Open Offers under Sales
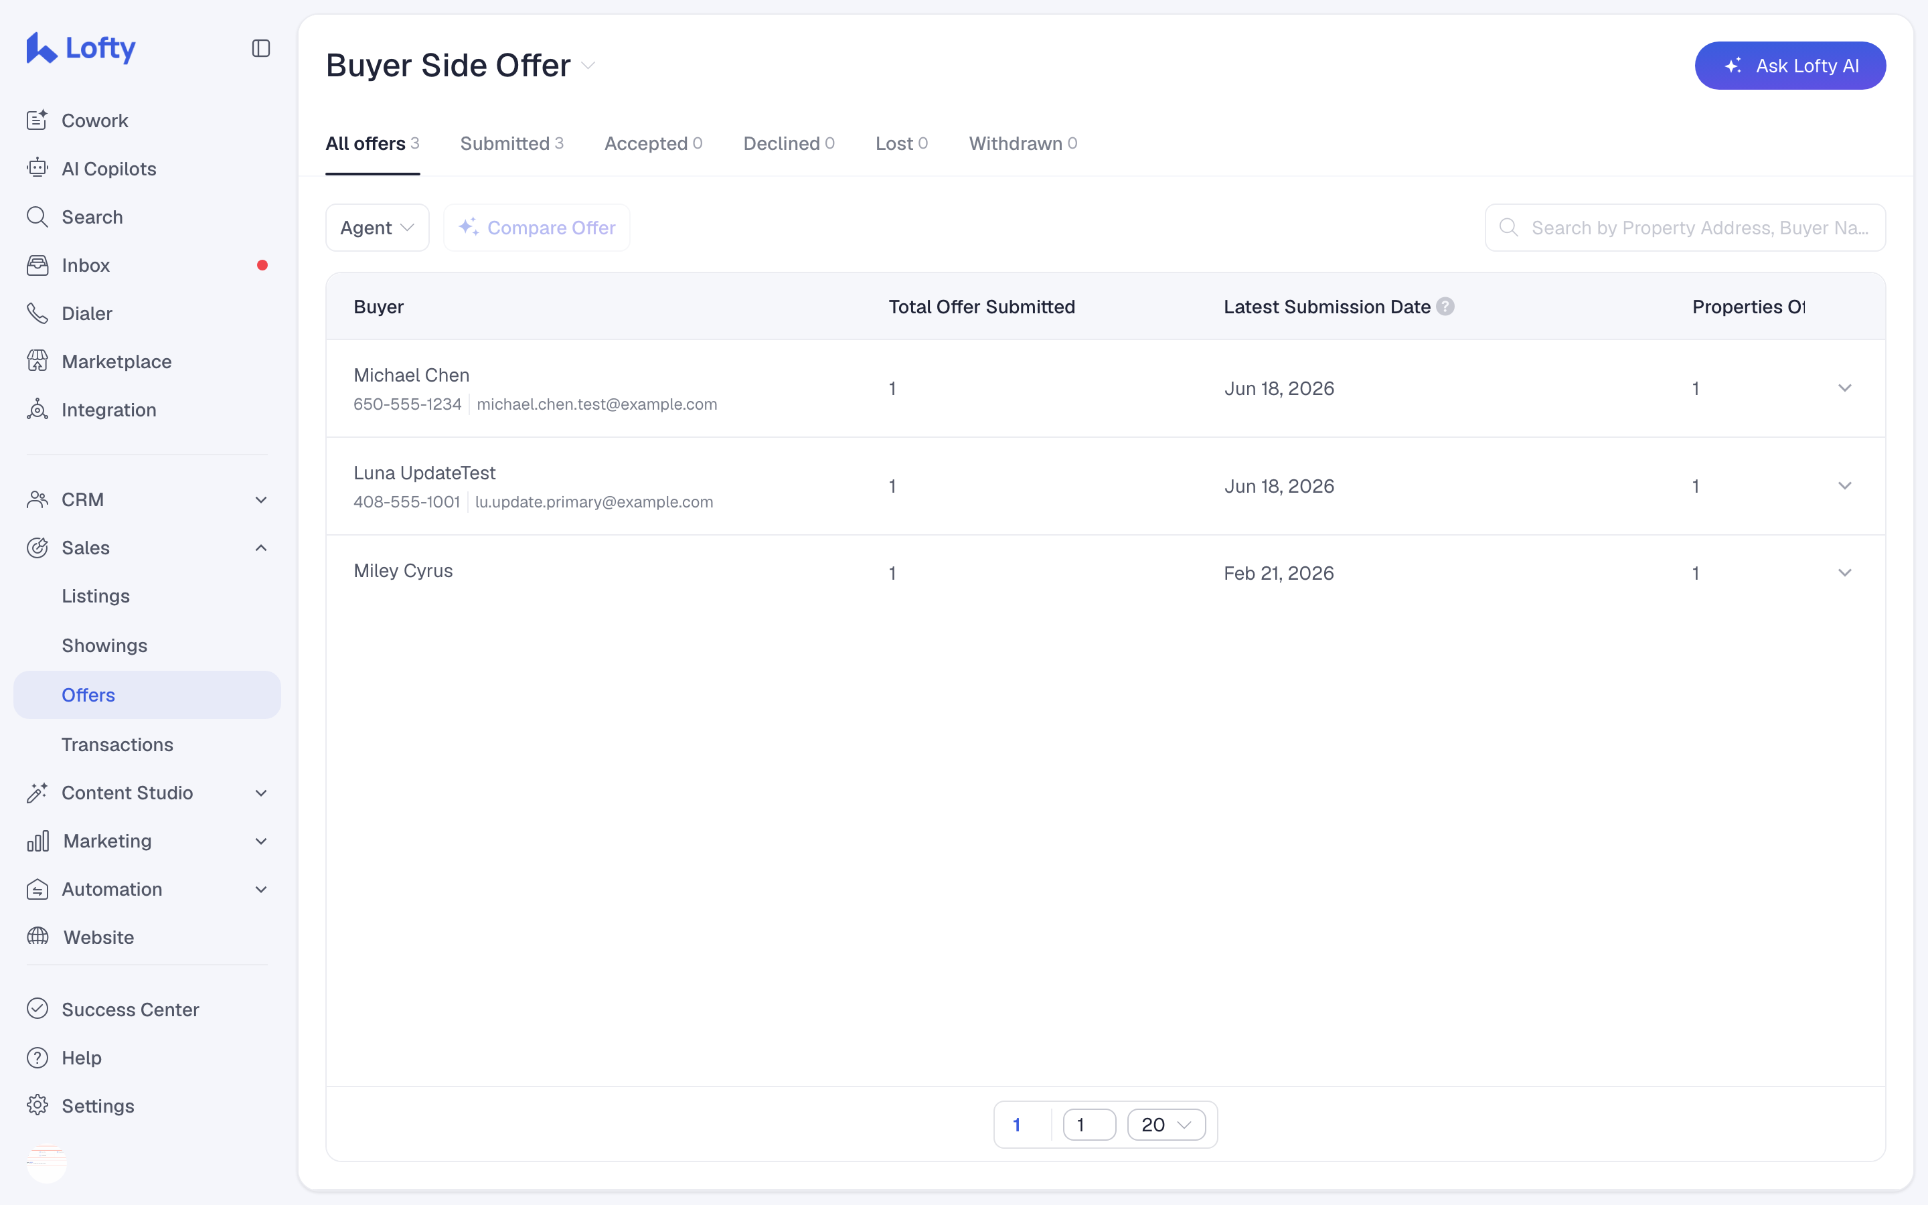 pos(147,695)
